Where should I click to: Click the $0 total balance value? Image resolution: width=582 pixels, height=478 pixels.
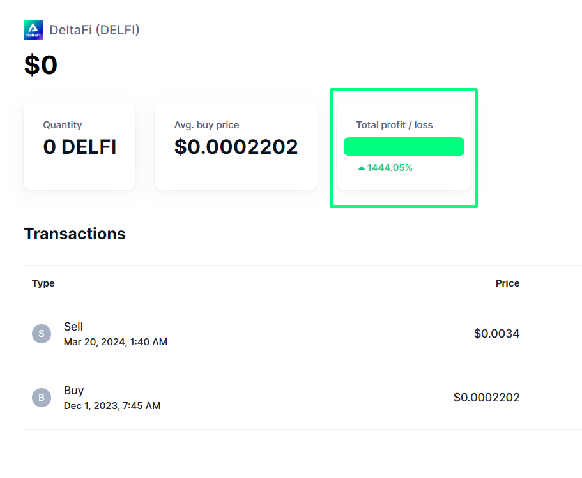[x=41, y=64]
